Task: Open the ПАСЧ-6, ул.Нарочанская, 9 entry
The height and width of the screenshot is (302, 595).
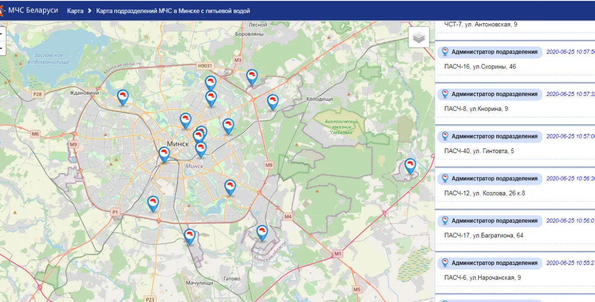Action: pyautogui.click(x=483, y=278)
